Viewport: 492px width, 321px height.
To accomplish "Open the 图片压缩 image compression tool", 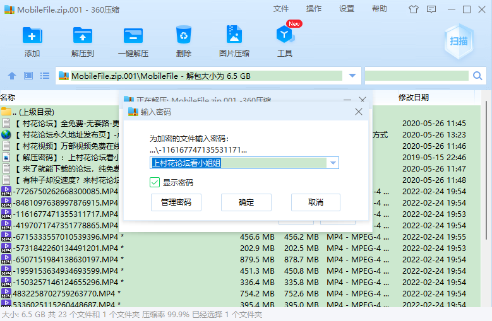I will (234, 35).
